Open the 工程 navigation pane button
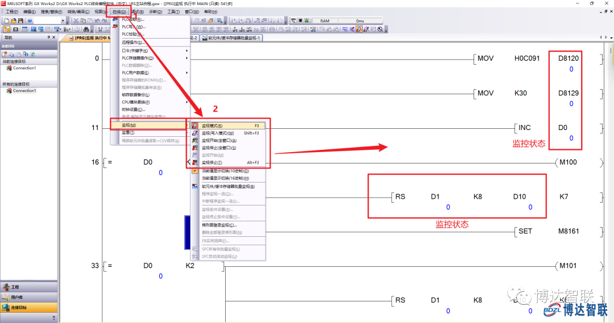This screenshot has width=614, height=323. coord(29,287)
